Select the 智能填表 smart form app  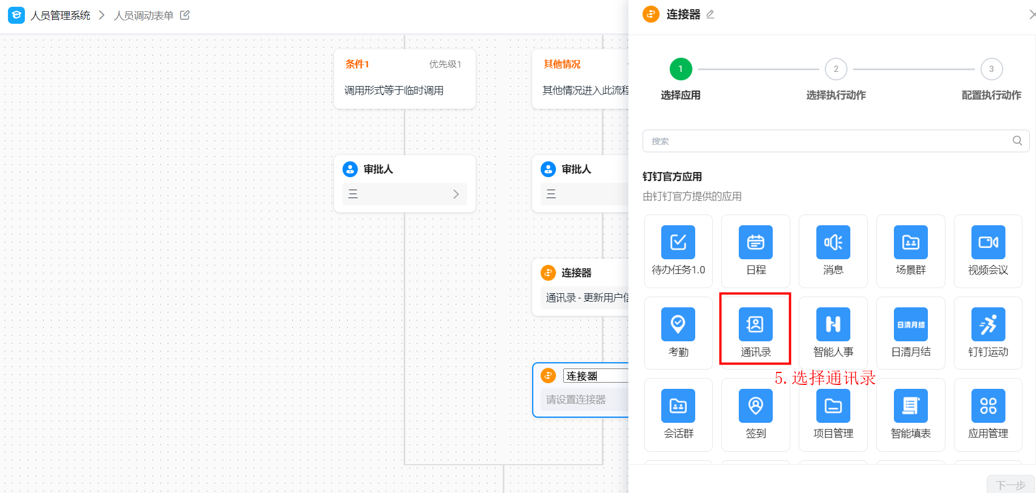[x=911, y=414]
